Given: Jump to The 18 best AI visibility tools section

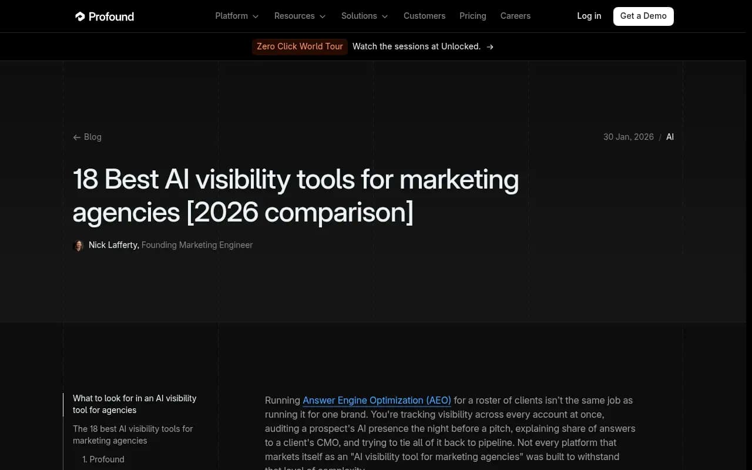Looking at the screenshot, I should coord(133,435).
